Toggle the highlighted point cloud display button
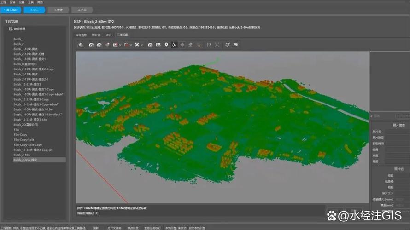This screenshot has height=230, width=410. click(x=174, y=45)
